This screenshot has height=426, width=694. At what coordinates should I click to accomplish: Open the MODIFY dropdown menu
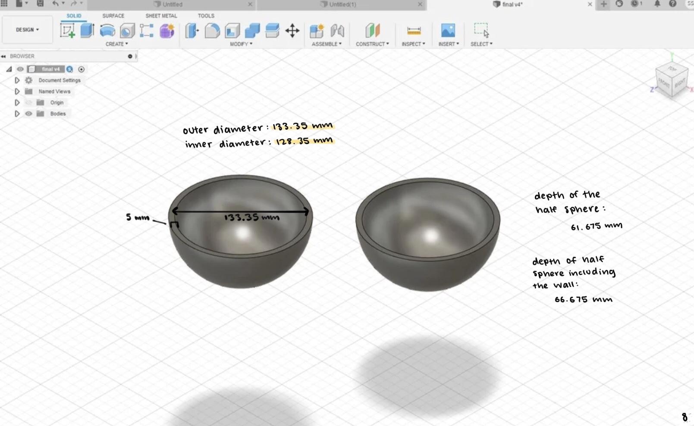[x=241, y=44]
